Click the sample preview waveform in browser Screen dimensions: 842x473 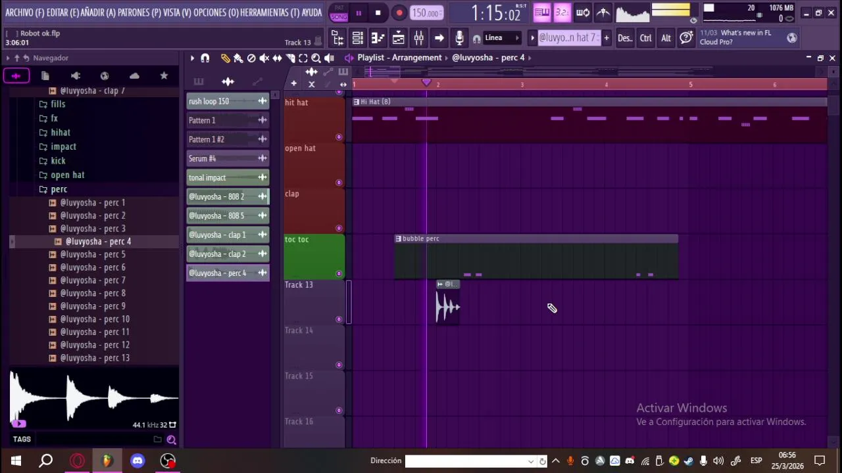(x=94, y=398)
